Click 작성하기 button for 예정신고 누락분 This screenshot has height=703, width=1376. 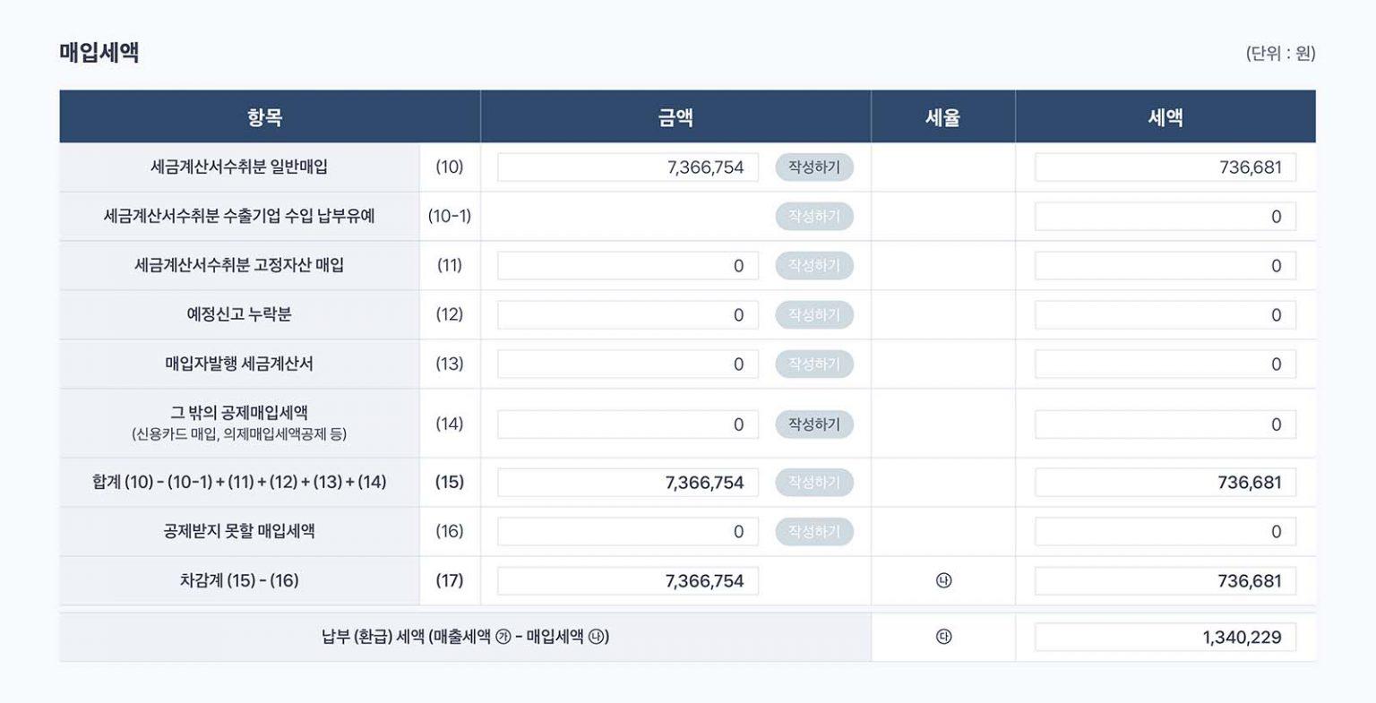[813, 315]
